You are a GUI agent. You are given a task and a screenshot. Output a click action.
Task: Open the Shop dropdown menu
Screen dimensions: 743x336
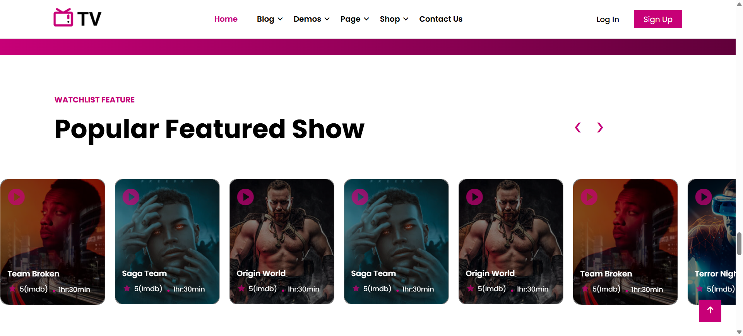pos(394,19)
